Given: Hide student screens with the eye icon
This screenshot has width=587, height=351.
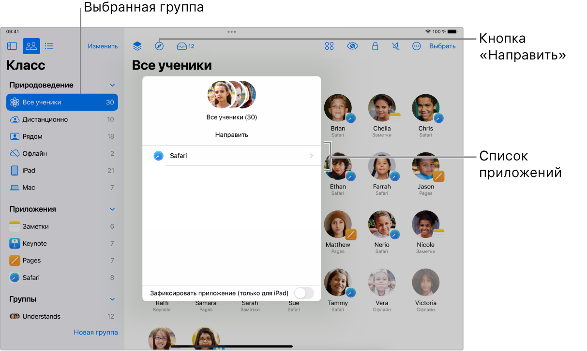Looking at the screenshot, I should click(352, 46).
